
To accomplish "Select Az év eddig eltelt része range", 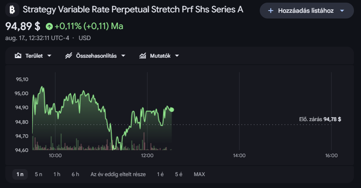I will click(118, 174).
